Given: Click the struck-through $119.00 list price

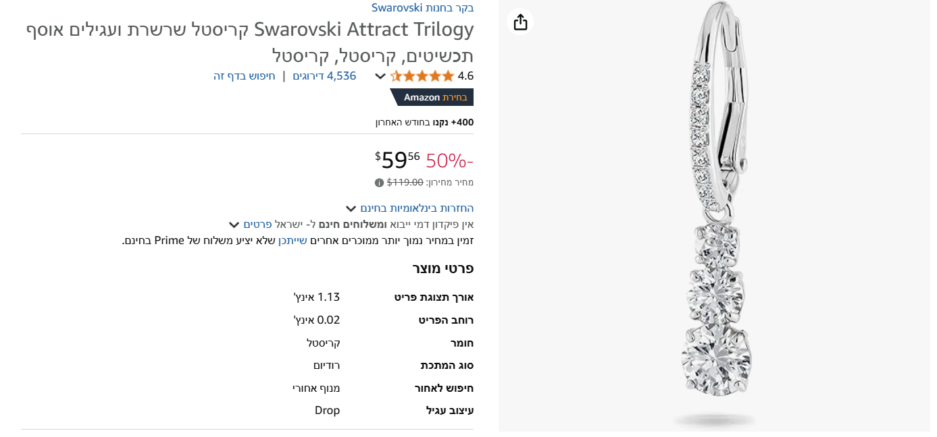Looking at the screenshot, I should point(405,182).
